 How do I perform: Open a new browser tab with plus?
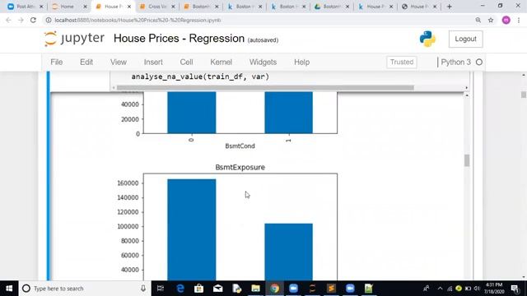449,7
